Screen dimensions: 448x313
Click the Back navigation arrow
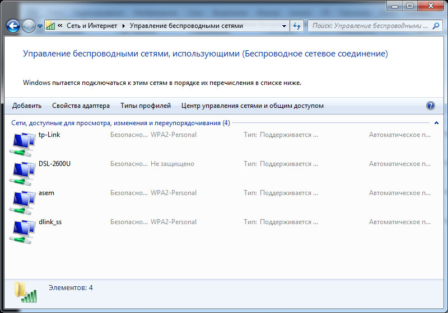pyautogui.click(x=13, y=26)
